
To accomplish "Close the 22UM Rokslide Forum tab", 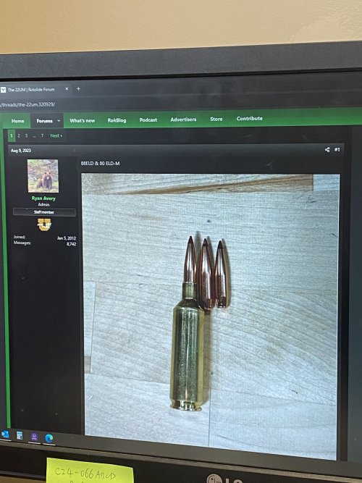I will pyautogui.click(x=67, y=89).
